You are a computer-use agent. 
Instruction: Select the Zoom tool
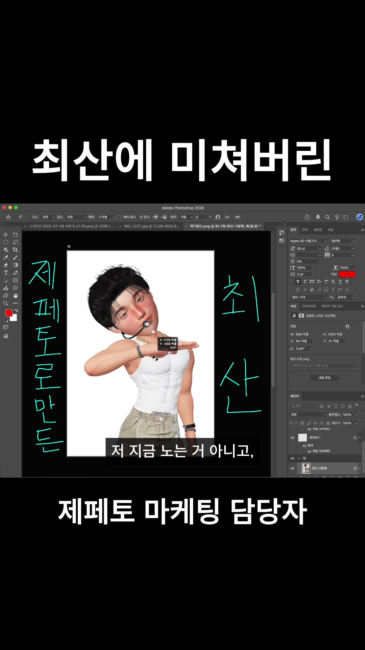click(x=6, y=303)
